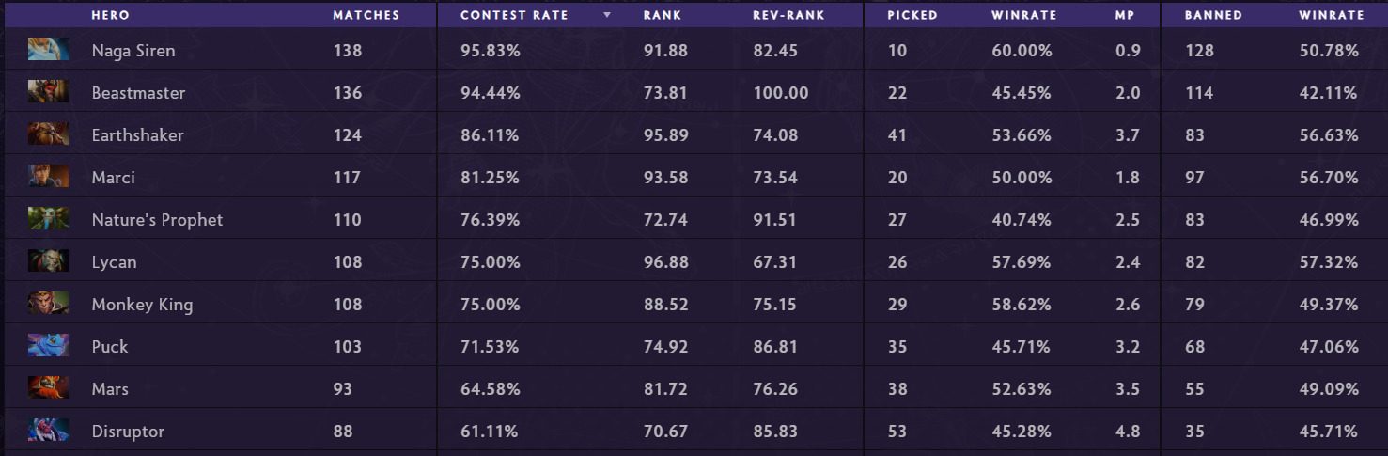Click the Earthshaker hero portrait icon
Viewport: 1388px width, 456px height.
(x=48, y=134)
